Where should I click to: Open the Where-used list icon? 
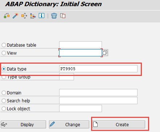[x=24, y=16]
